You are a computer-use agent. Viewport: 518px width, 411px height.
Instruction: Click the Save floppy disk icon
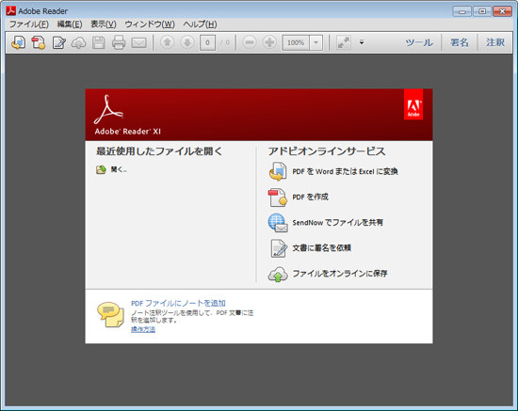point(99,42)
